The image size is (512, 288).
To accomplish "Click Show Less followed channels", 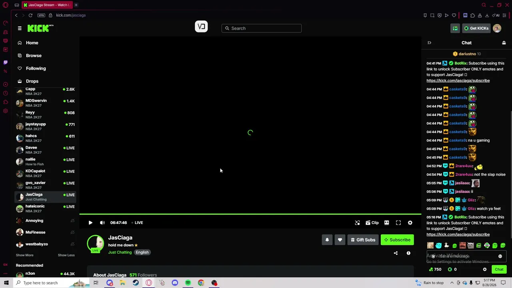I will [x=66, y=255].
